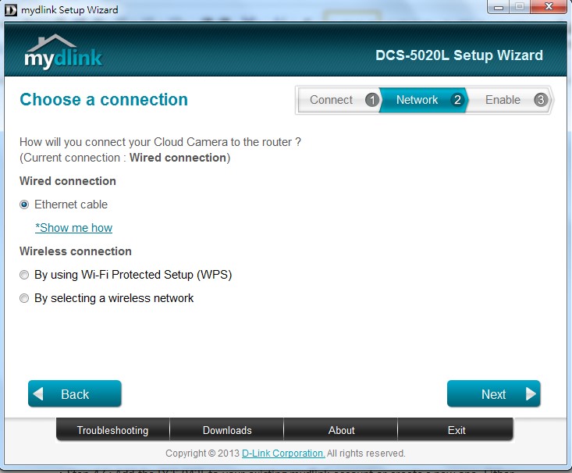Open the About section
This screenshot has height=473, width=572.
tap(341, 430)
